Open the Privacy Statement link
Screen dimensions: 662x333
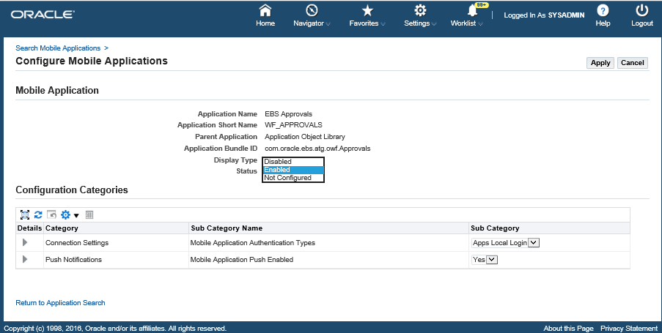(x=629, y=329)
